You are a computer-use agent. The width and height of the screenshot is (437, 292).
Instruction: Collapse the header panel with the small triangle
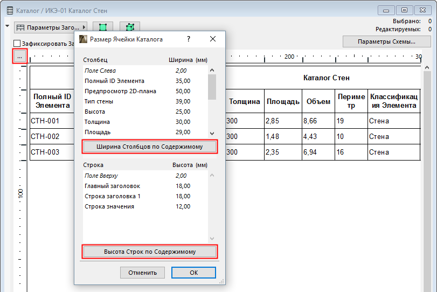pyautogui.click(x=7, y=26)
